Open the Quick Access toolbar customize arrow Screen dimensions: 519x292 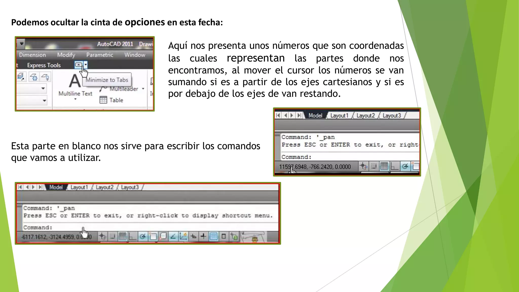(x=22, y=44)
